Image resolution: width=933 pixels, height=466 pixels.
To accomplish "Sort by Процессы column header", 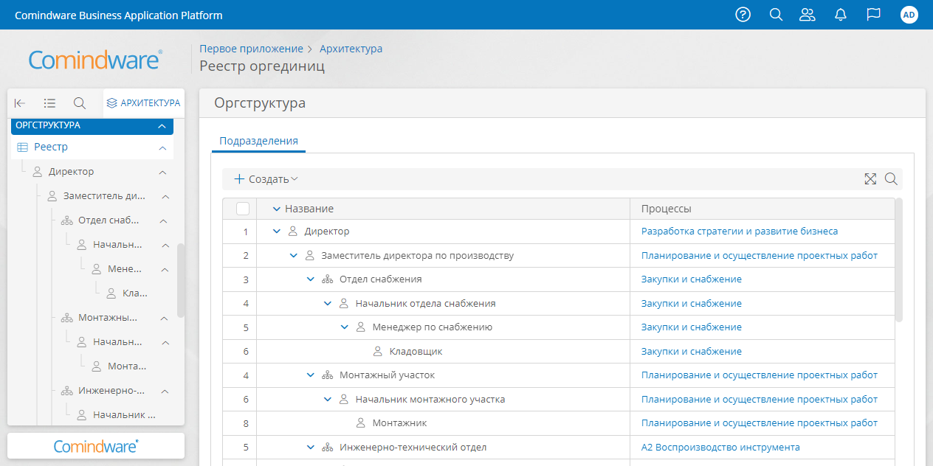I will point(666,209).
